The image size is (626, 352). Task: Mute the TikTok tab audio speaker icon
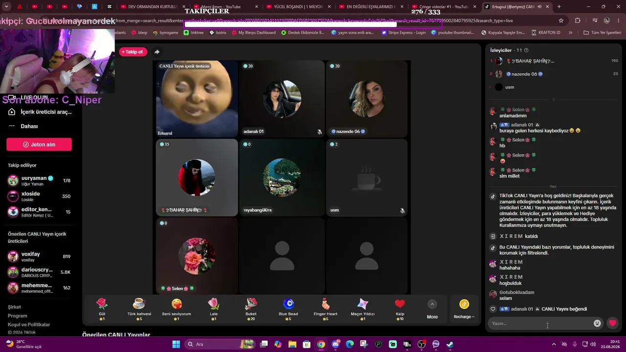pyautogui.click(x=539, y=7)
